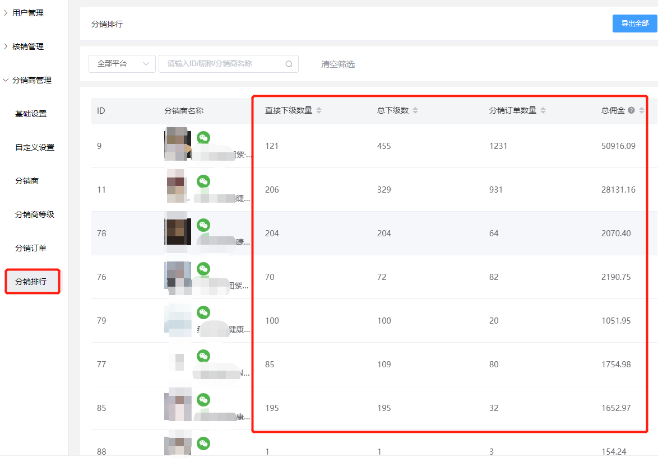Click the search magnifier icon
Image resolution: width=658 pixels, height=458 pixels.
[289, 64]
